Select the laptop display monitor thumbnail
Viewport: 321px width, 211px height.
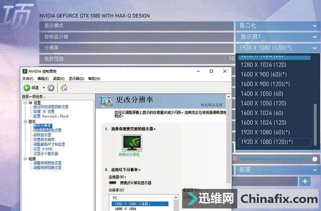click(132, 143)
